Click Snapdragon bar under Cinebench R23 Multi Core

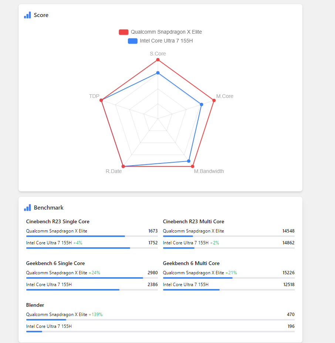click(229, 236)
